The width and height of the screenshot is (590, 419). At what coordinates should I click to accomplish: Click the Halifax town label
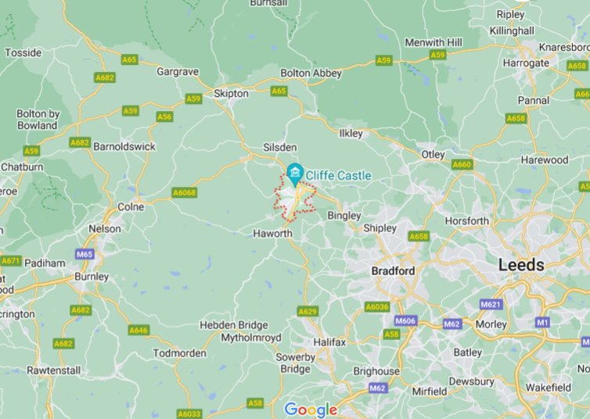pos(329,342)
